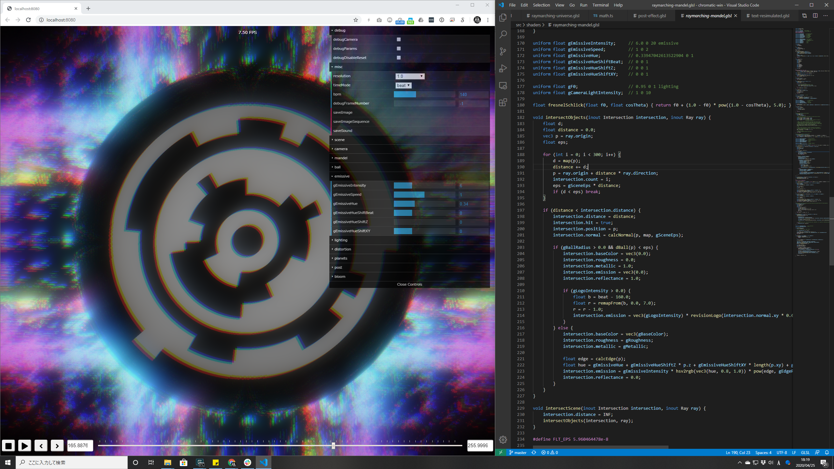Expand the lighting folder

pos(341,240)
